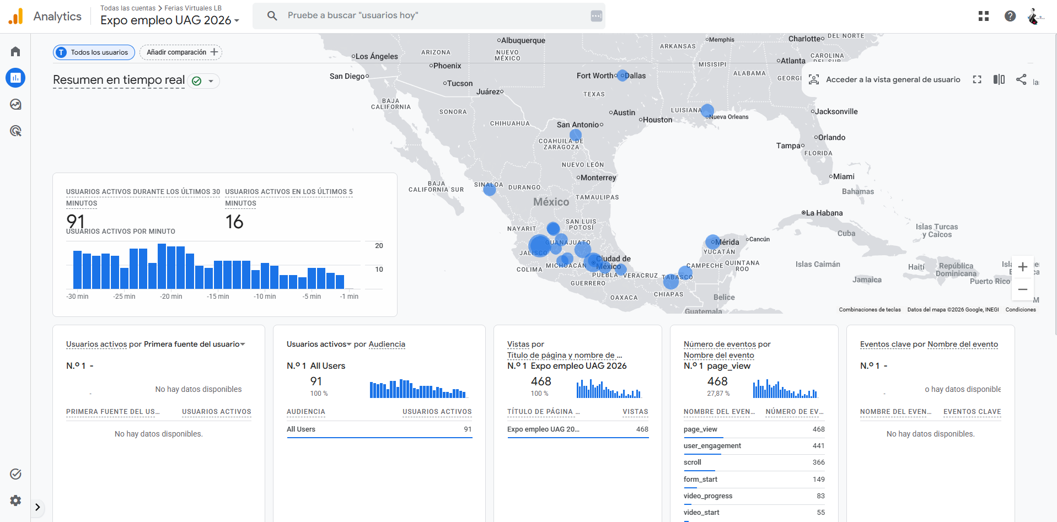Click the Número de eventos link
The height and width of the screenshot is (522, 1057).
pyautogui.click(x=720, y=344)
